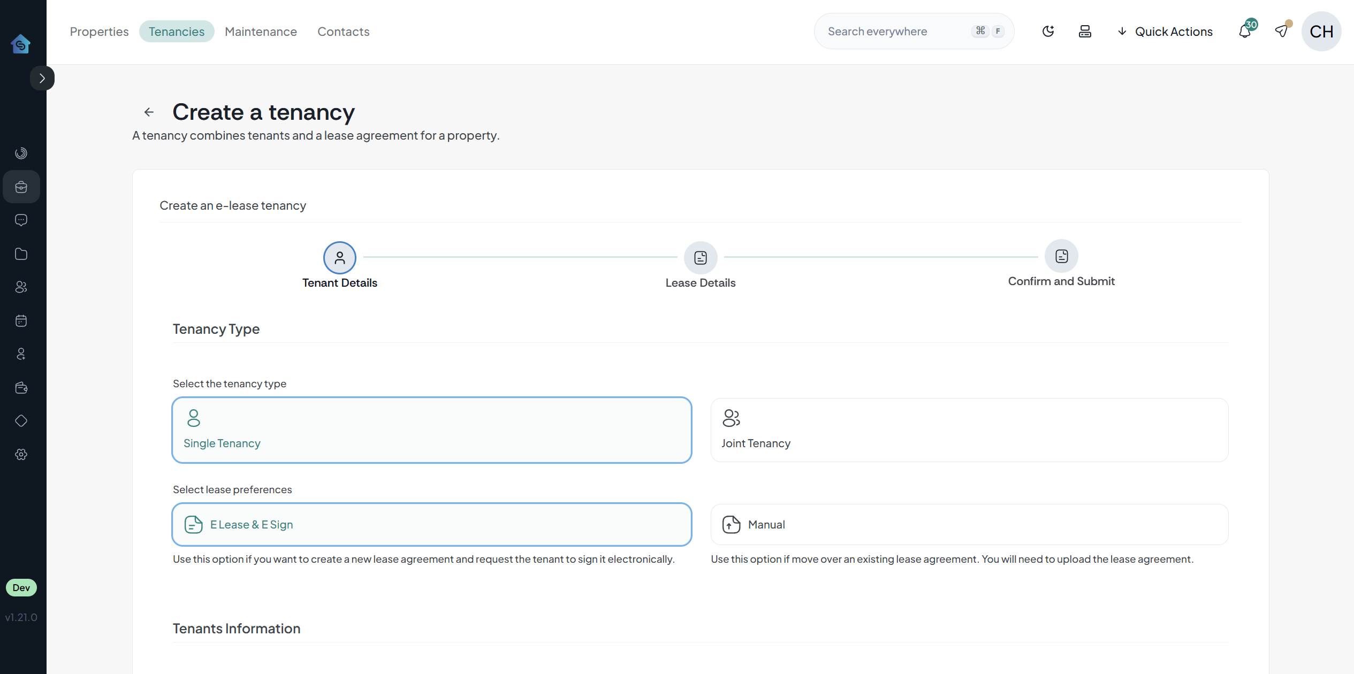The height and width of the screenshot is (674, 1354).
Task: Open the calendar icon in the sidebar
Action: coord(21,320)
